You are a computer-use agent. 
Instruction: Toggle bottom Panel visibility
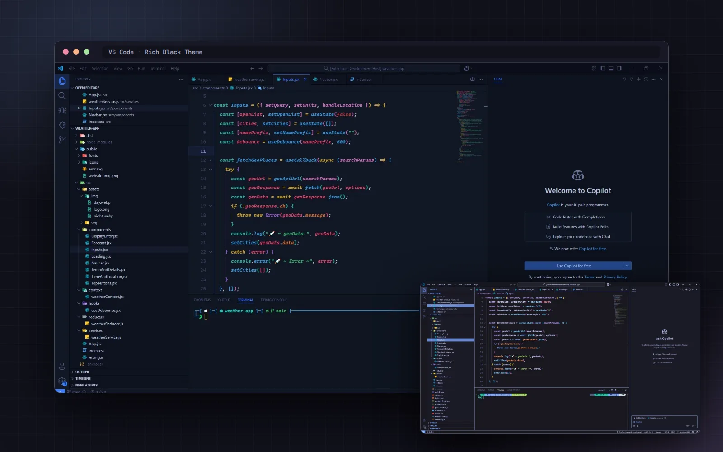(611, 68)
